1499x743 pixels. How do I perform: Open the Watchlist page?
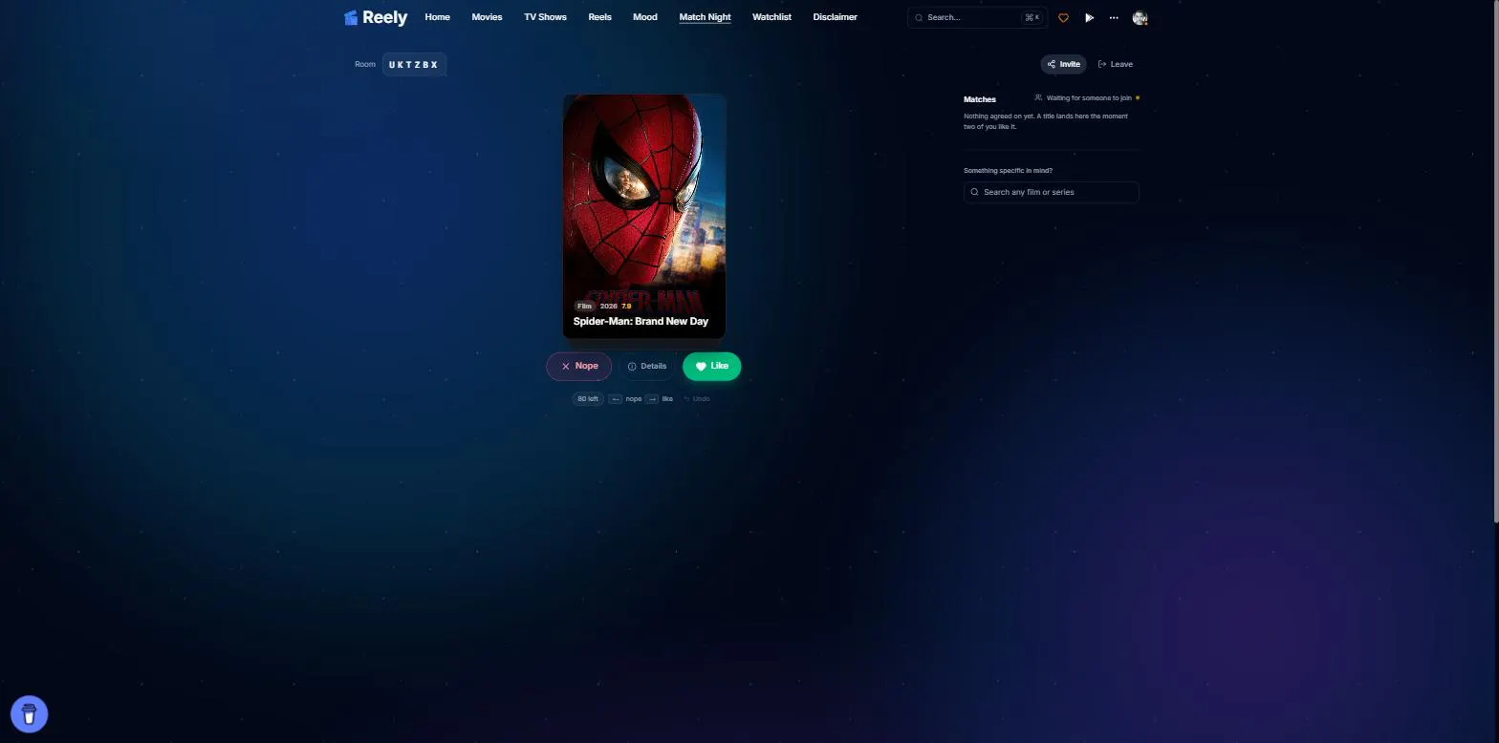tap(771, 17)
